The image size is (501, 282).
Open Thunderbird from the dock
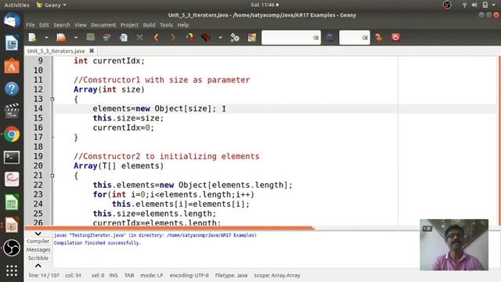[x=12, y=20]
